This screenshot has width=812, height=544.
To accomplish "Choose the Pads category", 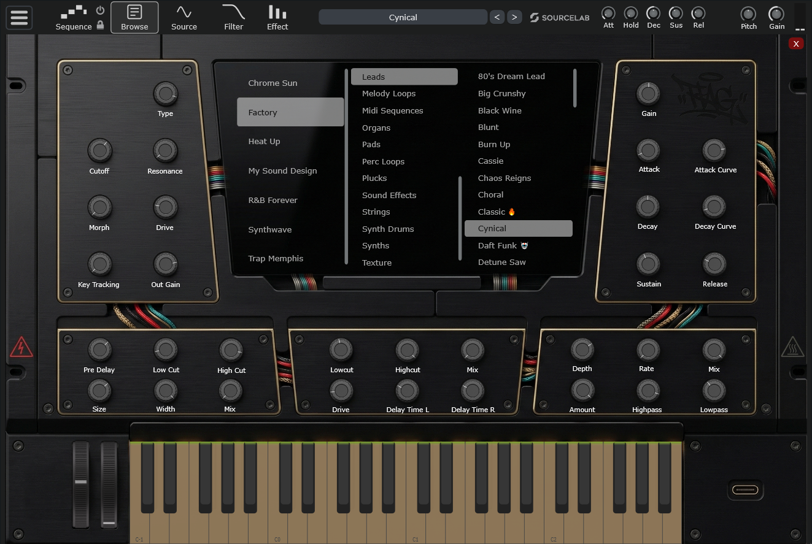I will pyautogui.click(x=371, y=144).
